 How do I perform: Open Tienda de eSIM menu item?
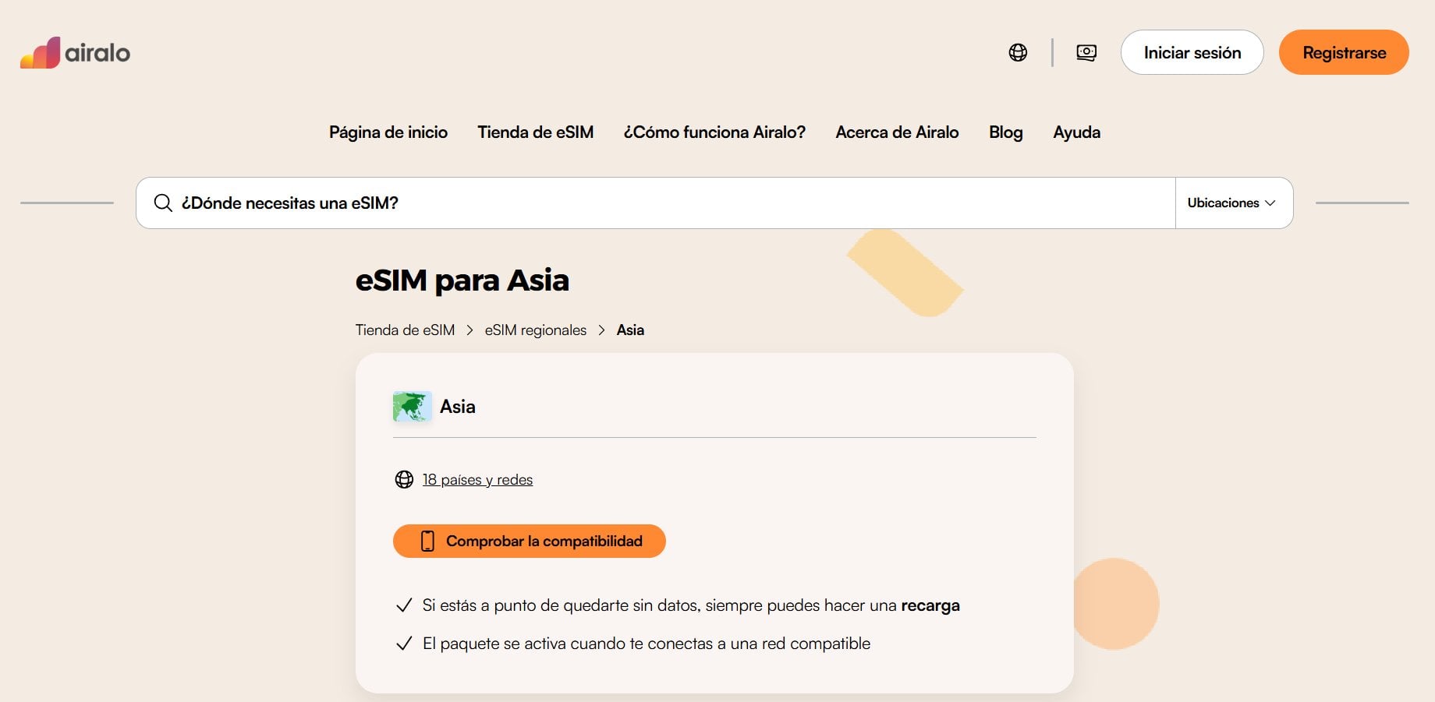(535, 132)
